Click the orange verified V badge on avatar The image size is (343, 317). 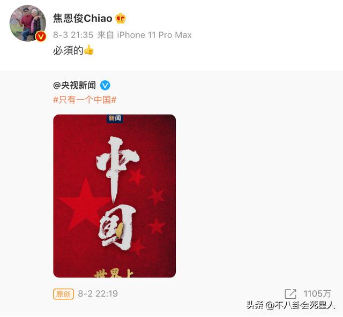point(41,36)
